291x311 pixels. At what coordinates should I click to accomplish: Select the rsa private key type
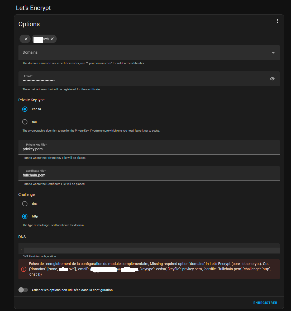point(25,122)
